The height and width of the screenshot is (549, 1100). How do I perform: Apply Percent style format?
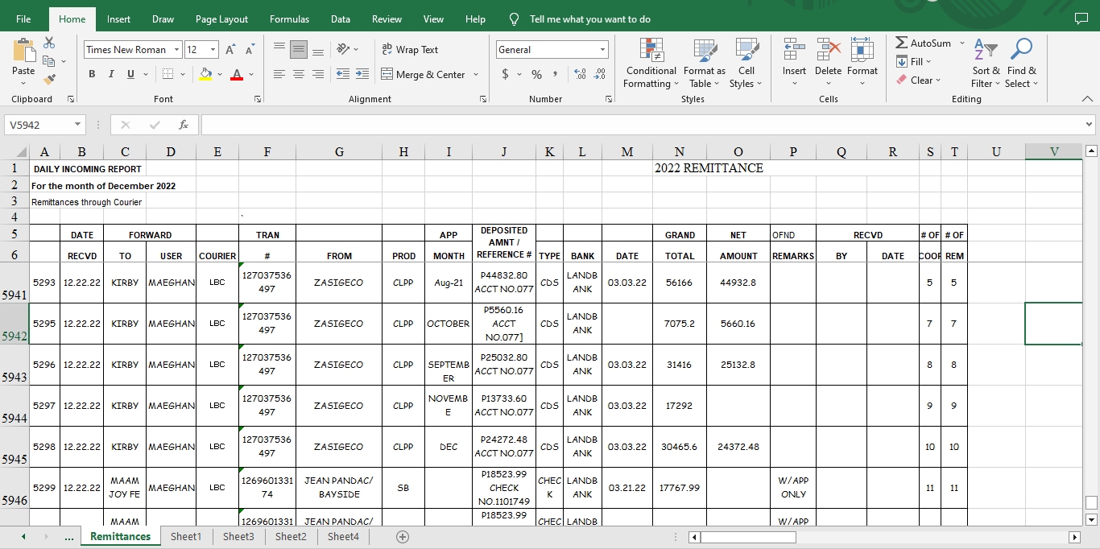click(536, 74)
